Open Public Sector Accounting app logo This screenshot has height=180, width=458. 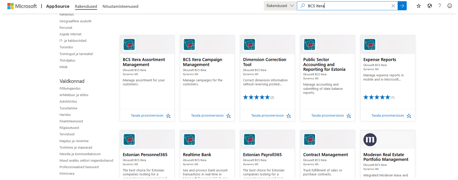coord(310,45)
